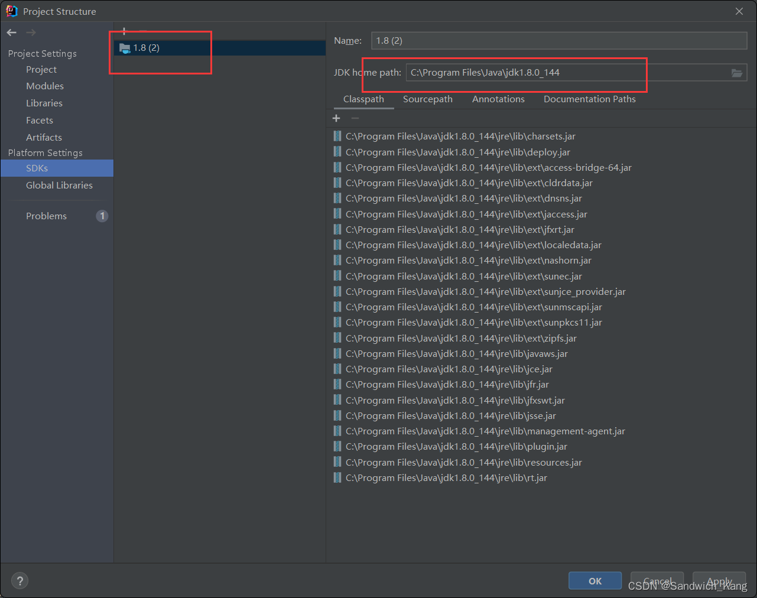Click the browse folder icon for JDK home path
757x598 pixels.
(x=737, y=73)
